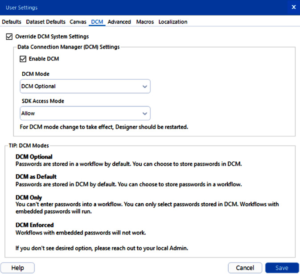Go to the Advanced tab
This screenshot has height=274, width=300.
119,22
